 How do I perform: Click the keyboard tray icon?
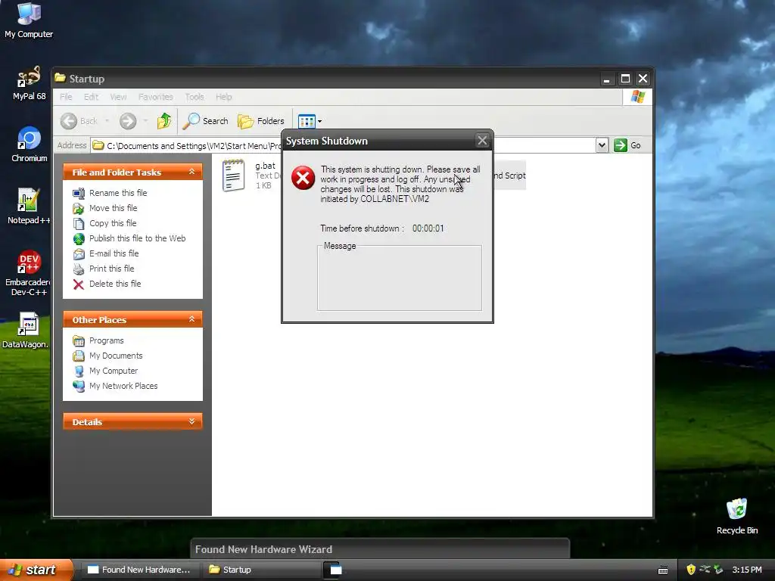coord(663,570)
